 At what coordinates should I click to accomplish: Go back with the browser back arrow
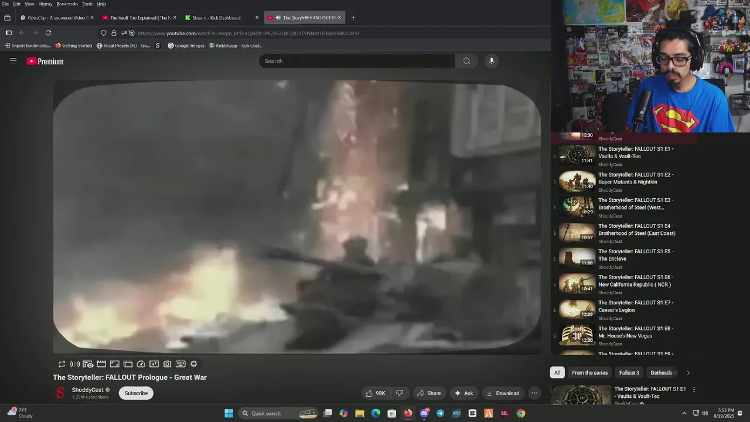coord(22,33)
